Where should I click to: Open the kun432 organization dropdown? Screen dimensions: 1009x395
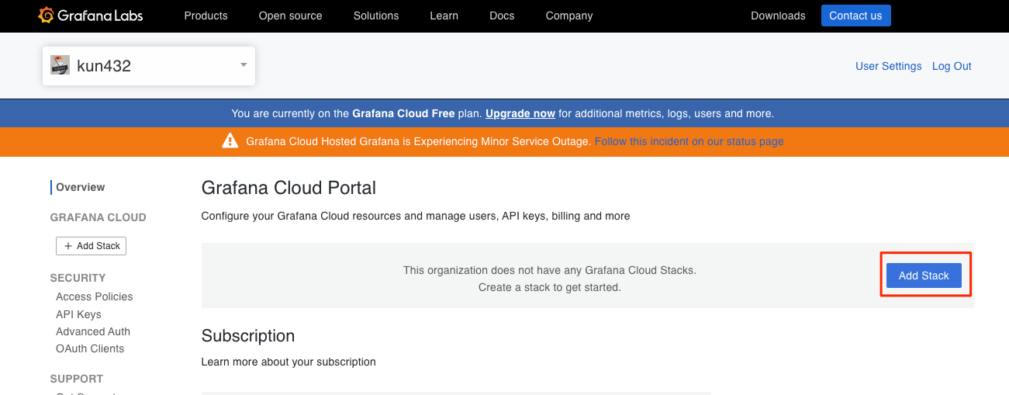(149, 66)
